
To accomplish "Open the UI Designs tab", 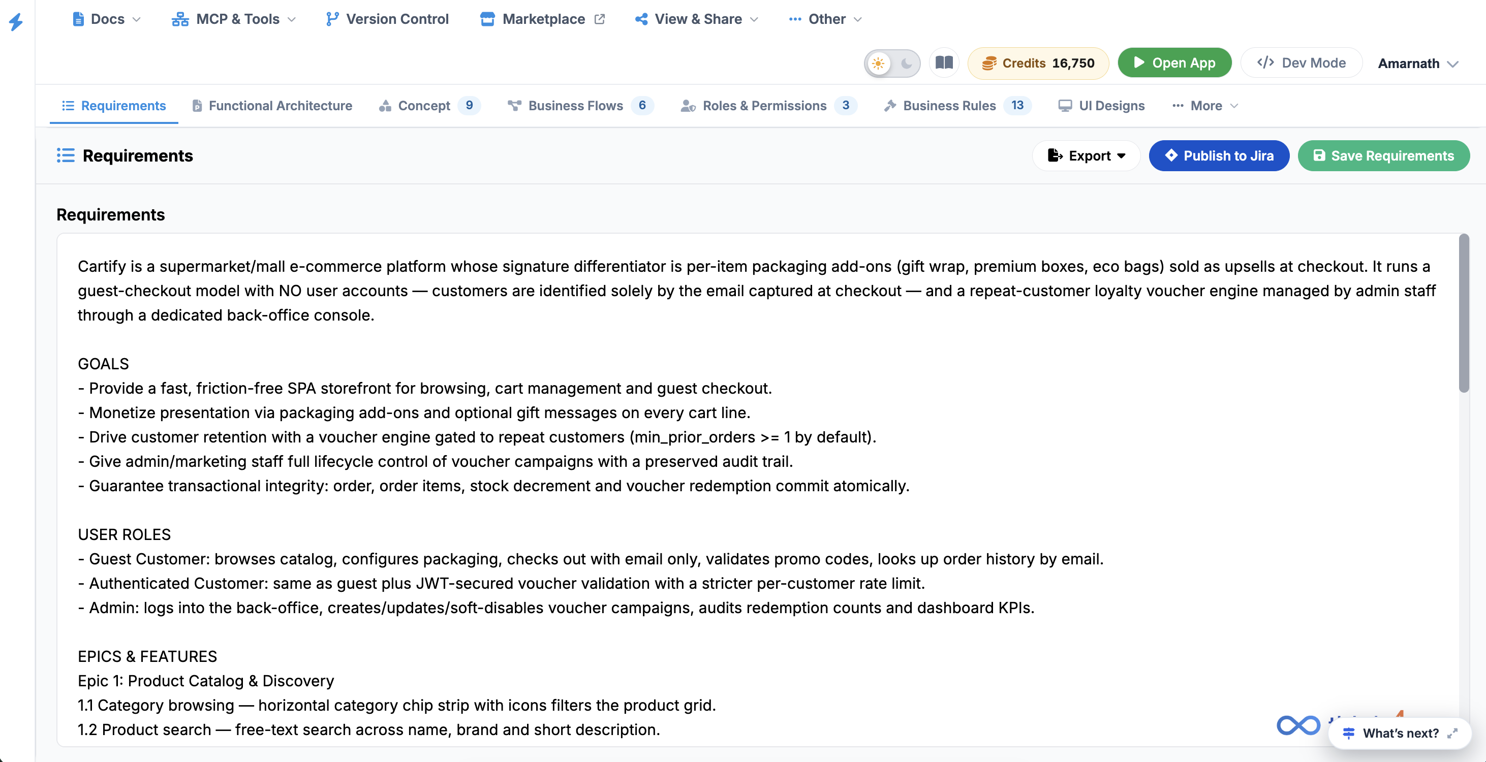I will (1101, 106).
